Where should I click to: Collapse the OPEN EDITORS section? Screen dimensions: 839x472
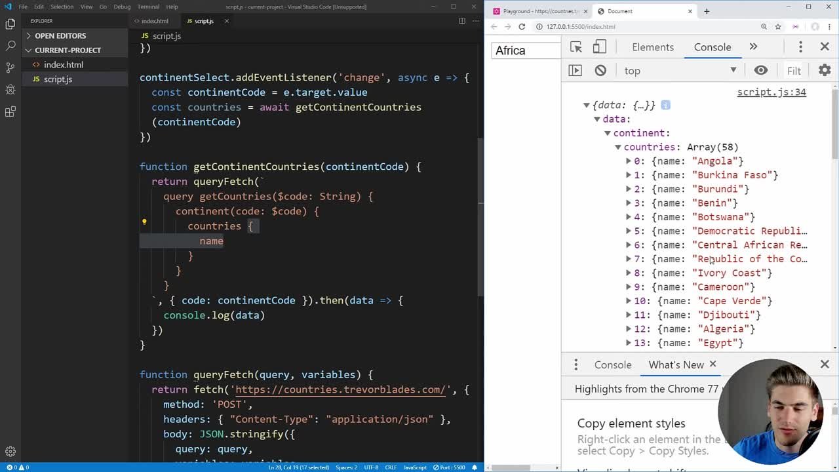pyautogui.click(x=60, y=35)
